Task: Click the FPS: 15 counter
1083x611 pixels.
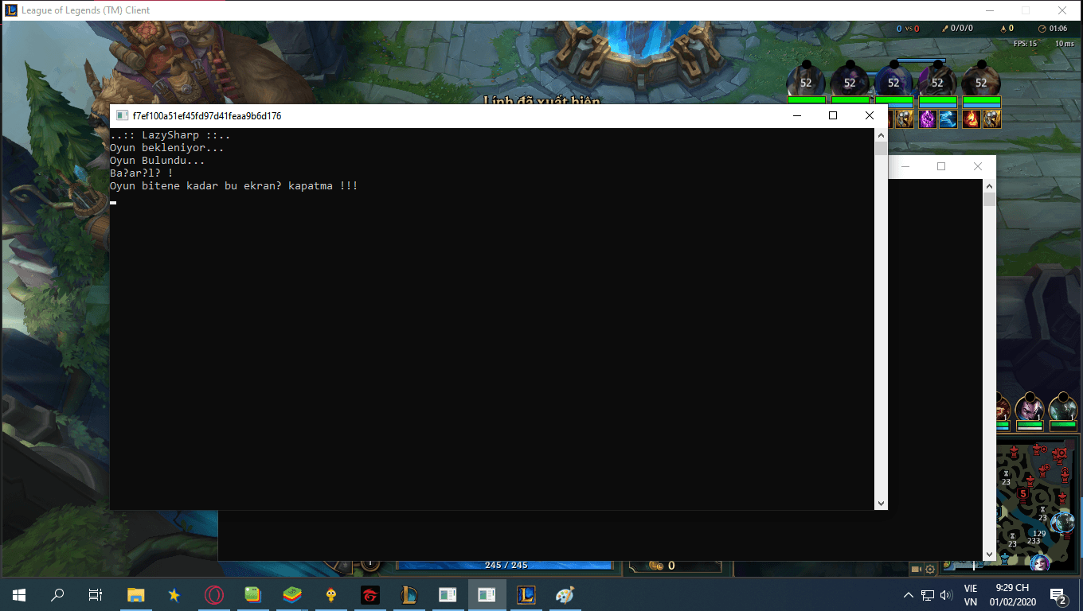Action: coord(1025,44)
